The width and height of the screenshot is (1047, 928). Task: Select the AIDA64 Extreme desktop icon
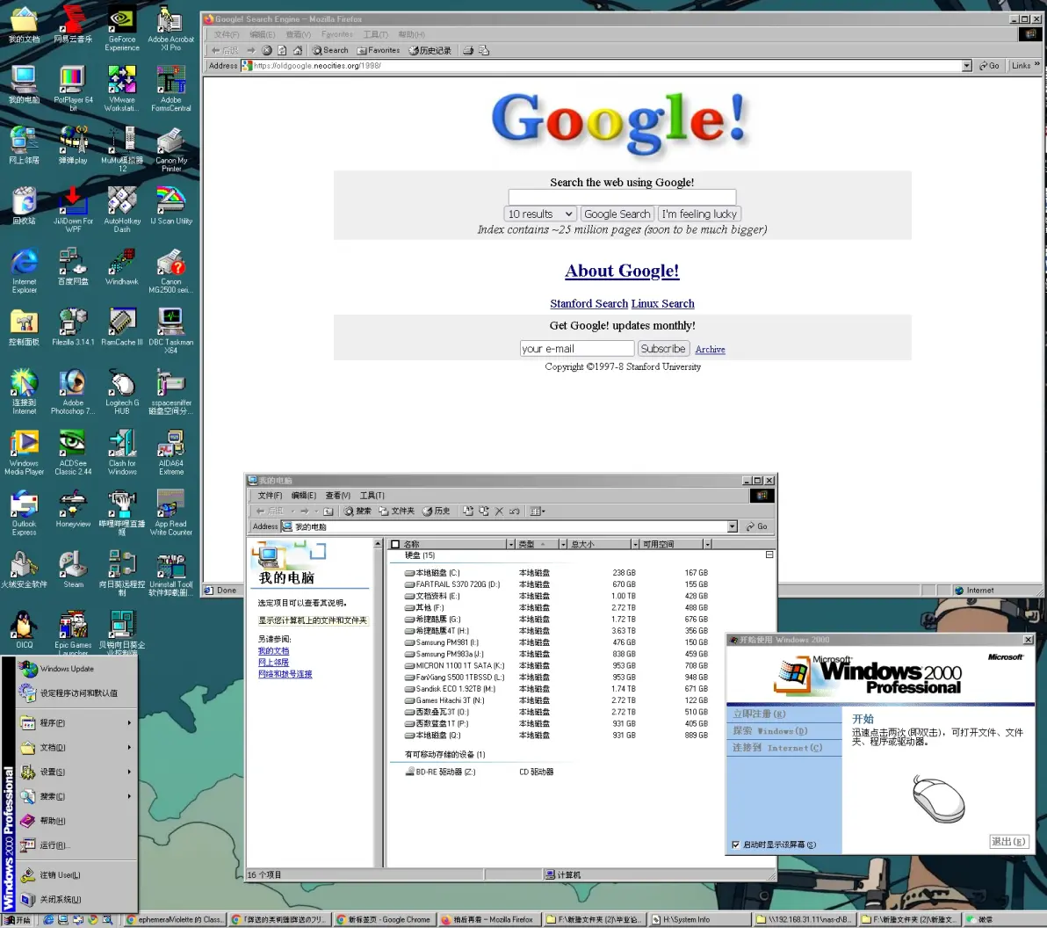[171, 453]
